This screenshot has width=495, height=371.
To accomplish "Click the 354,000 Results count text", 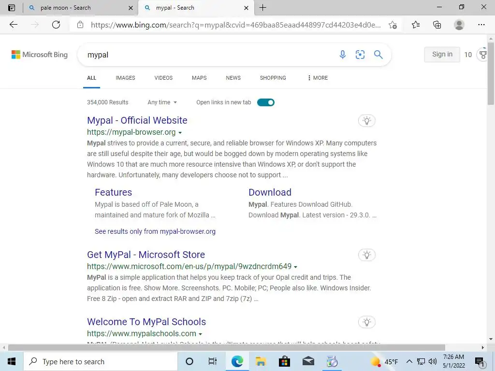I will pos(108,102).
